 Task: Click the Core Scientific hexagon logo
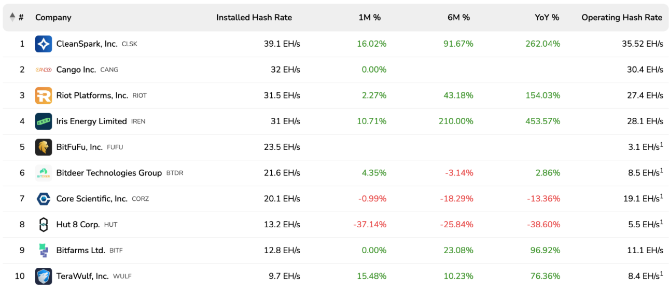tap(44, 199)
